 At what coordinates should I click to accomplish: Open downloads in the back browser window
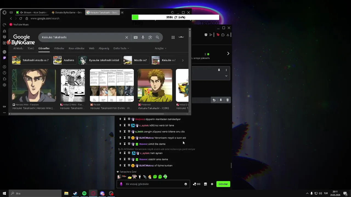(228, 35)
